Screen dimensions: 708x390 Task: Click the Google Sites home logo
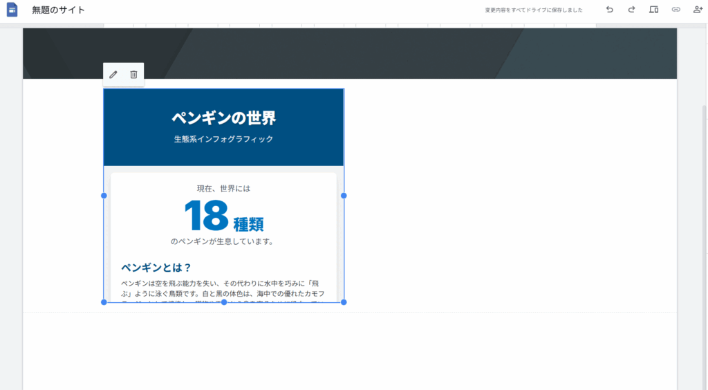(12, 10)
